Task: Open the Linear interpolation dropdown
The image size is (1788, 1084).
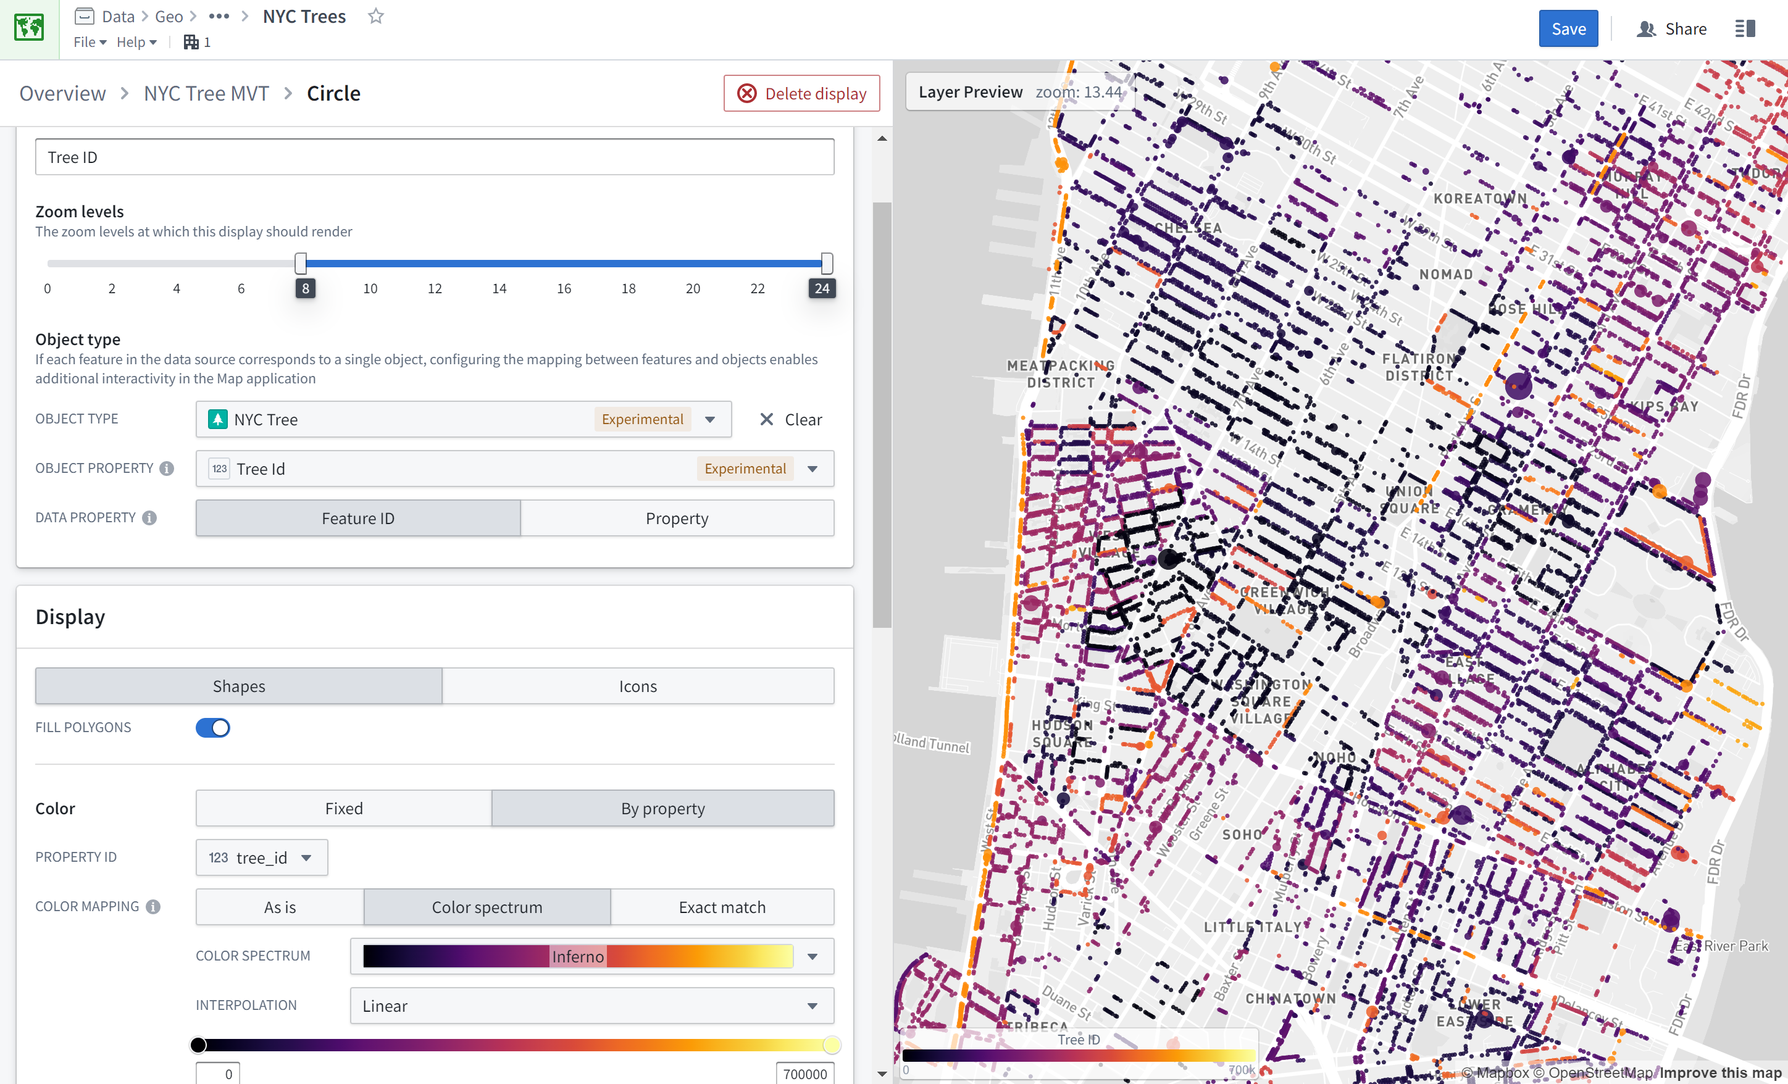Action: (x=592, y=1006)
